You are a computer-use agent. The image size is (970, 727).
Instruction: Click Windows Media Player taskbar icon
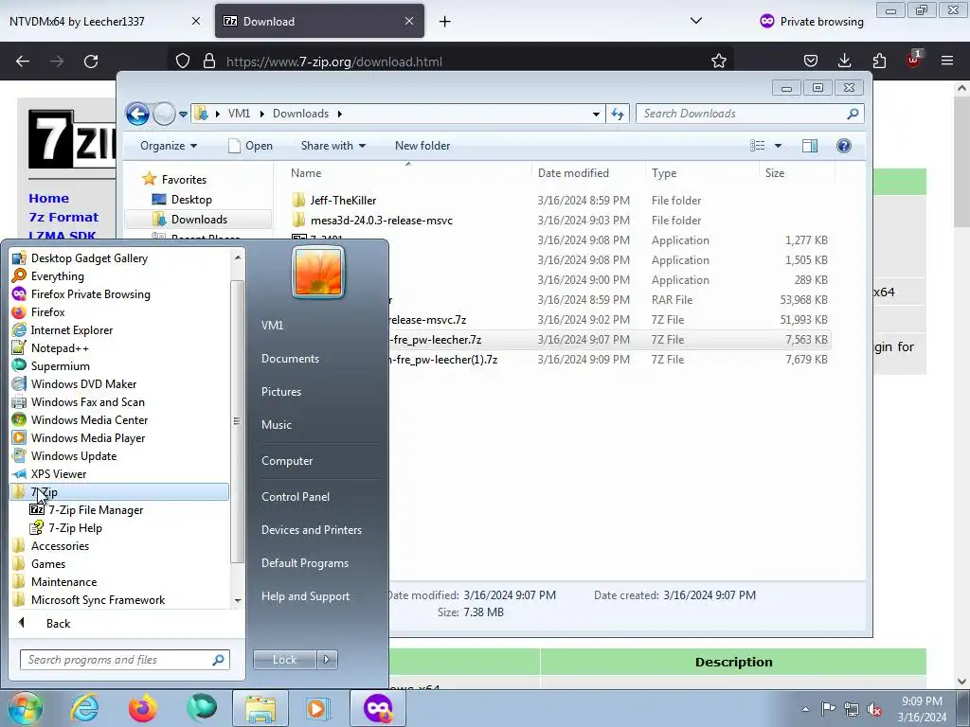pyautogui.click(x=318, y=708)
